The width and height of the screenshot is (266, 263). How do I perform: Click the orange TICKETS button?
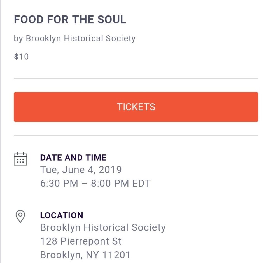coord(136,107)
